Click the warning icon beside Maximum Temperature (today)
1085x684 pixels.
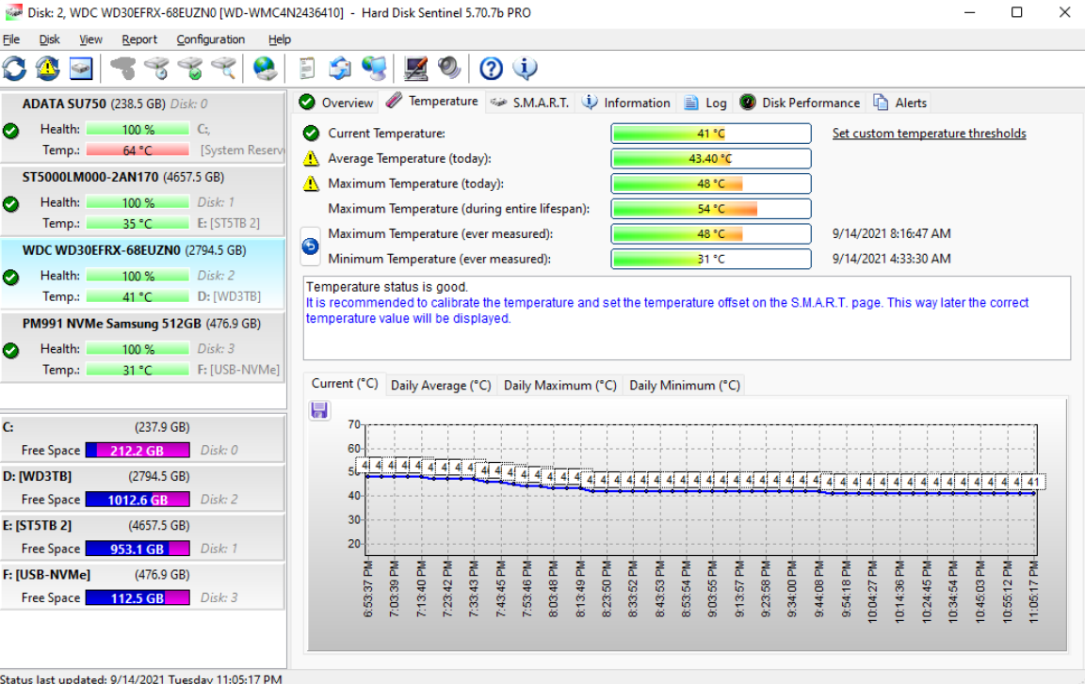tap(311, 183)
